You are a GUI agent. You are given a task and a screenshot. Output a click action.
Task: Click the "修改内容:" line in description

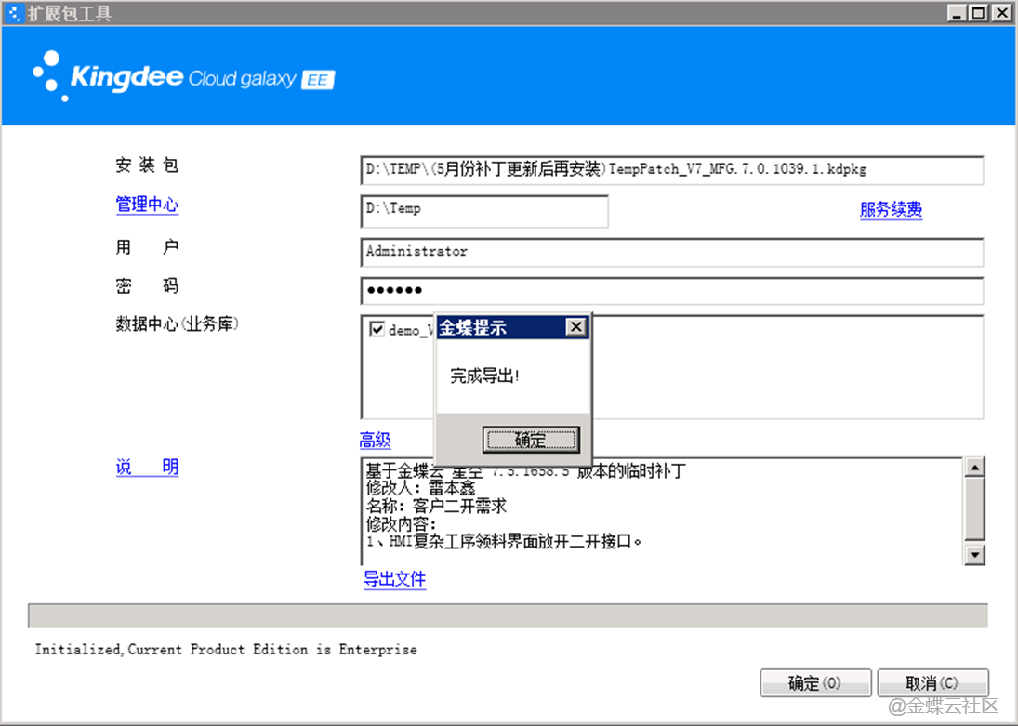pyautogui.click(x=402, y=523)
